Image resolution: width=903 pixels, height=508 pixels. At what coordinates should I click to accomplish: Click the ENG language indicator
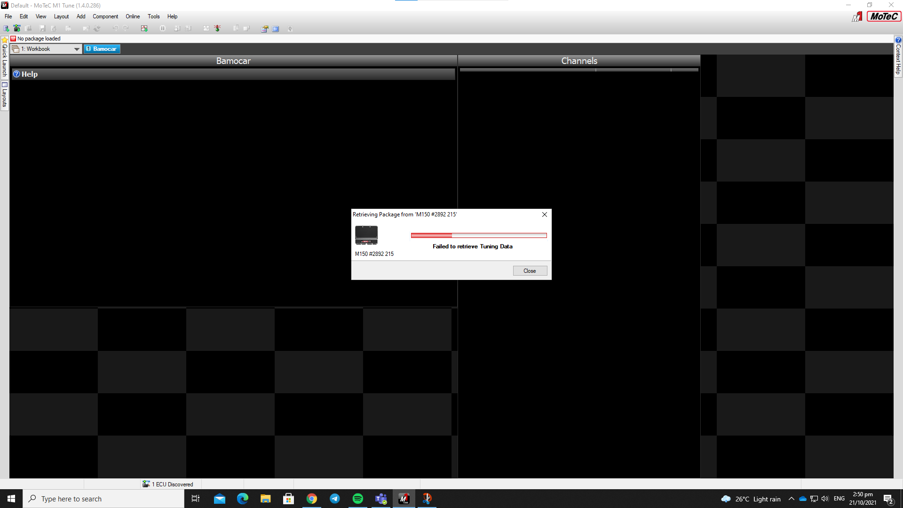tap(839, 499)
